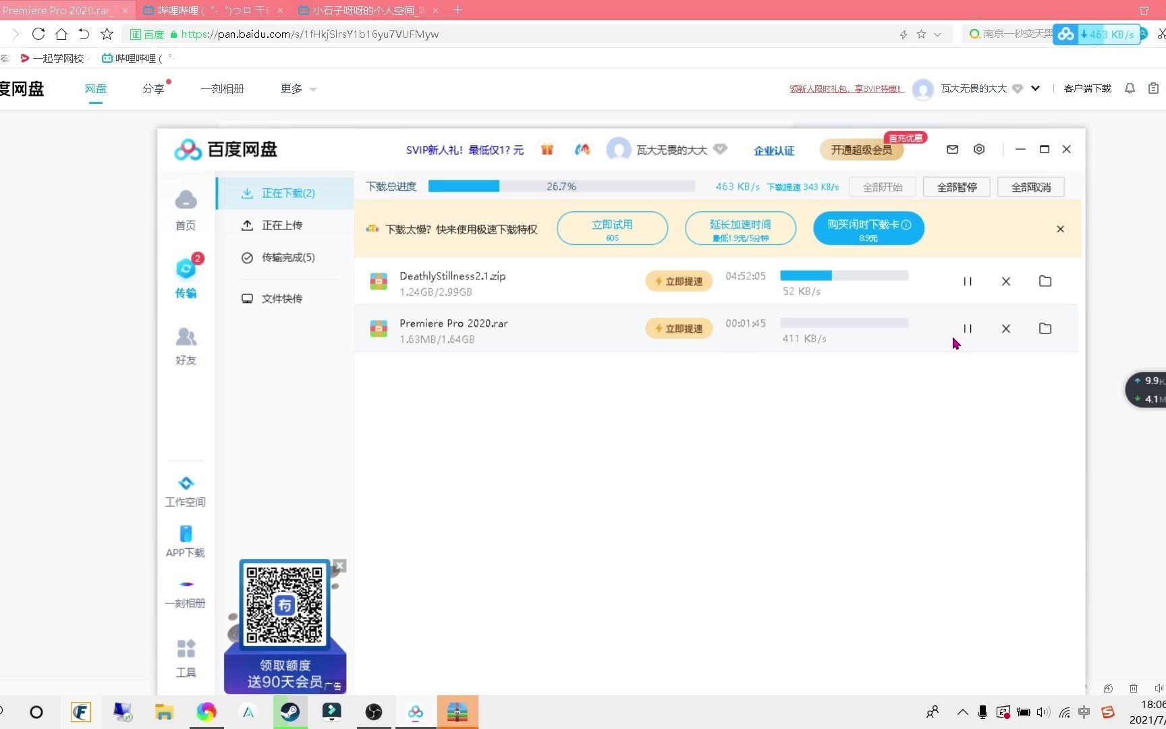This screenshot has height=729, width=1166.
Task: Open the mail messages icon in client header
Action: 953,149
